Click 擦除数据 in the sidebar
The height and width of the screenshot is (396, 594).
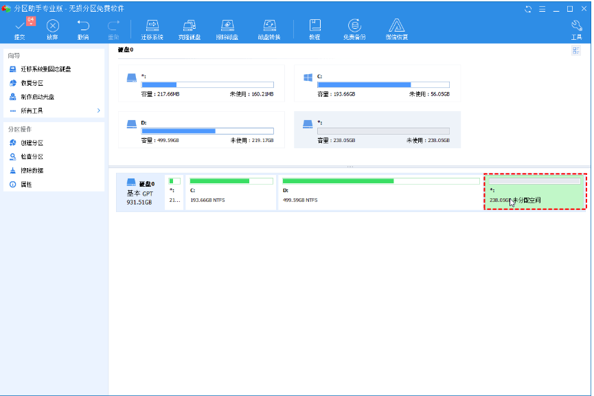(32, 170)
